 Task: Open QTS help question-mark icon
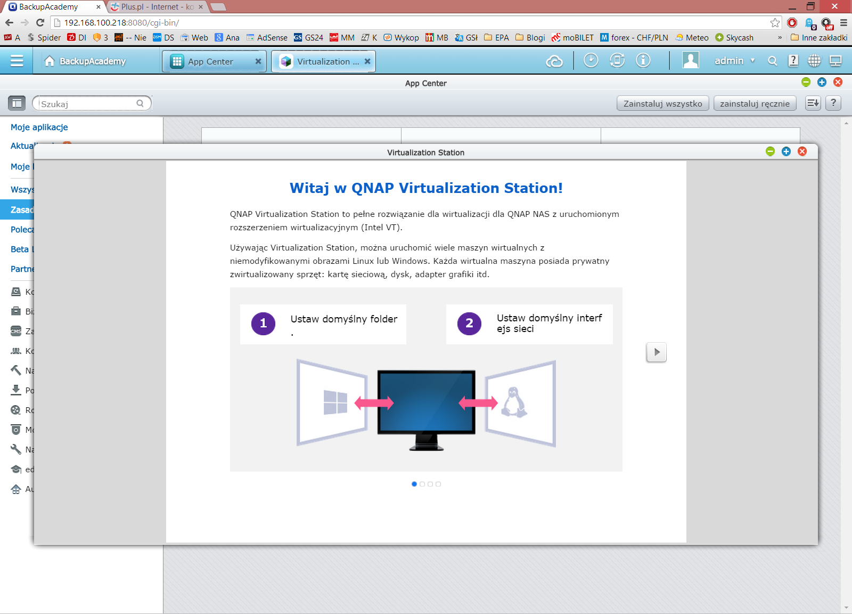point(793,61)
